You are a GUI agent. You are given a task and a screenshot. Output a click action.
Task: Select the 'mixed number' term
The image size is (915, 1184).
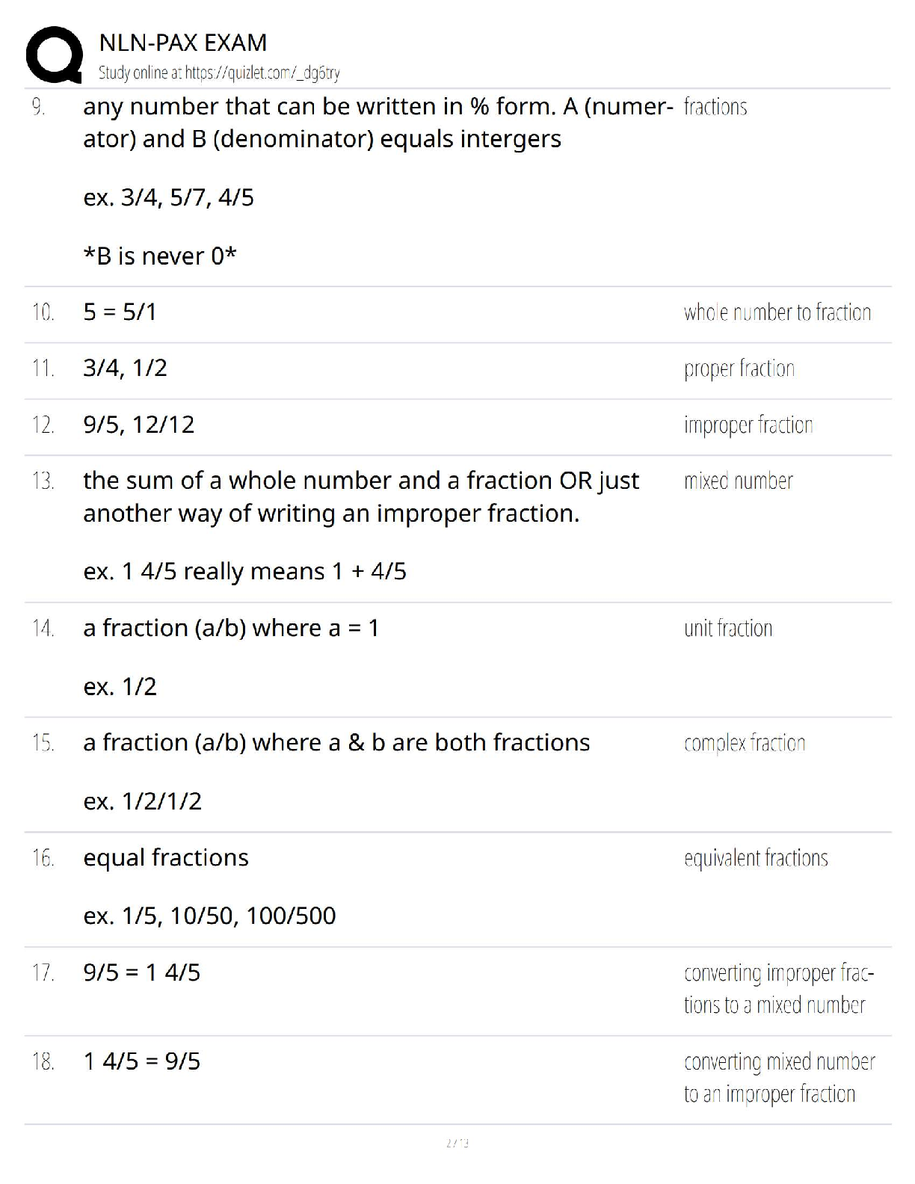[x=739, y=481]
